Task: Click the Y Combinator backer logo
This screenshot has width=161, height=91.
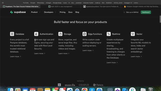Action: 59,85
